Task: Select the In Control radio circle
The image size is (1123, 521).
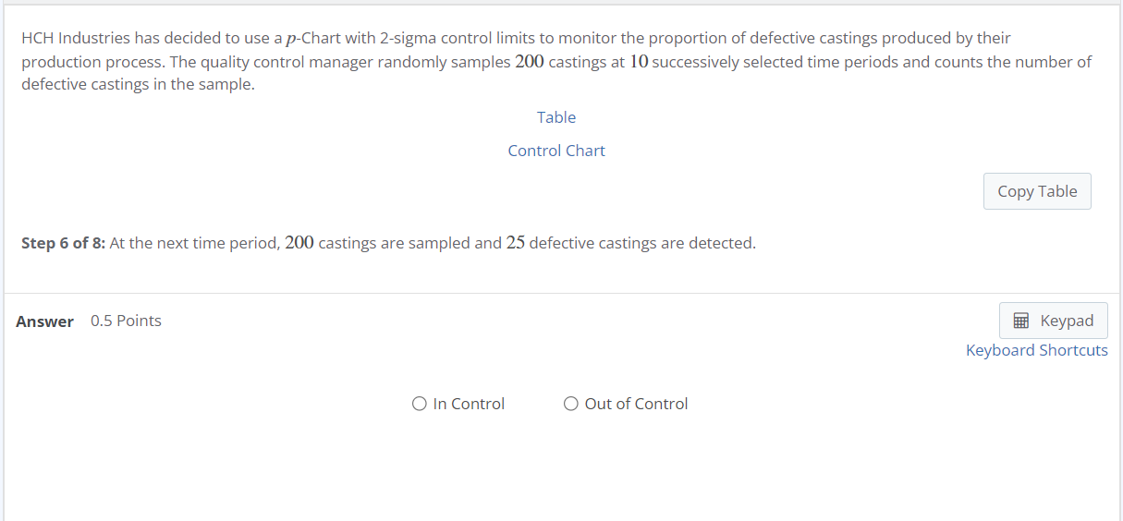Action: (x=420, y=404)
